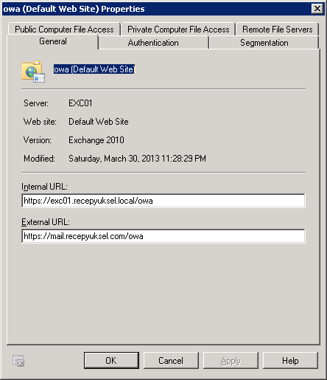Click the Web site: label
Screen dimensions: 327x380
pos(40,122)
